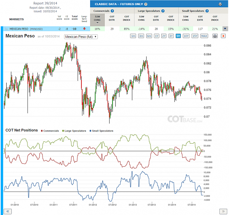Choose the 6m time range
229x215 pixels.
click(149, 36)
